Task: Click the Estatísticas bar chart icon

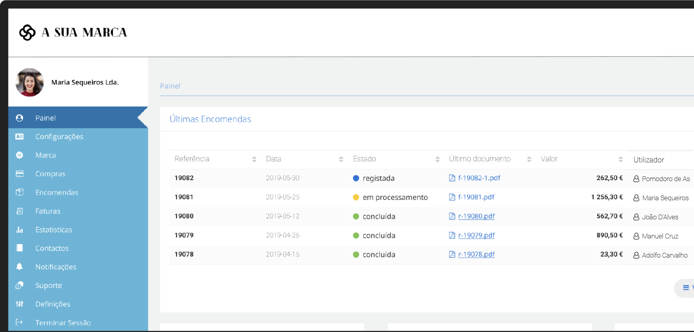Action: point(20,230)
